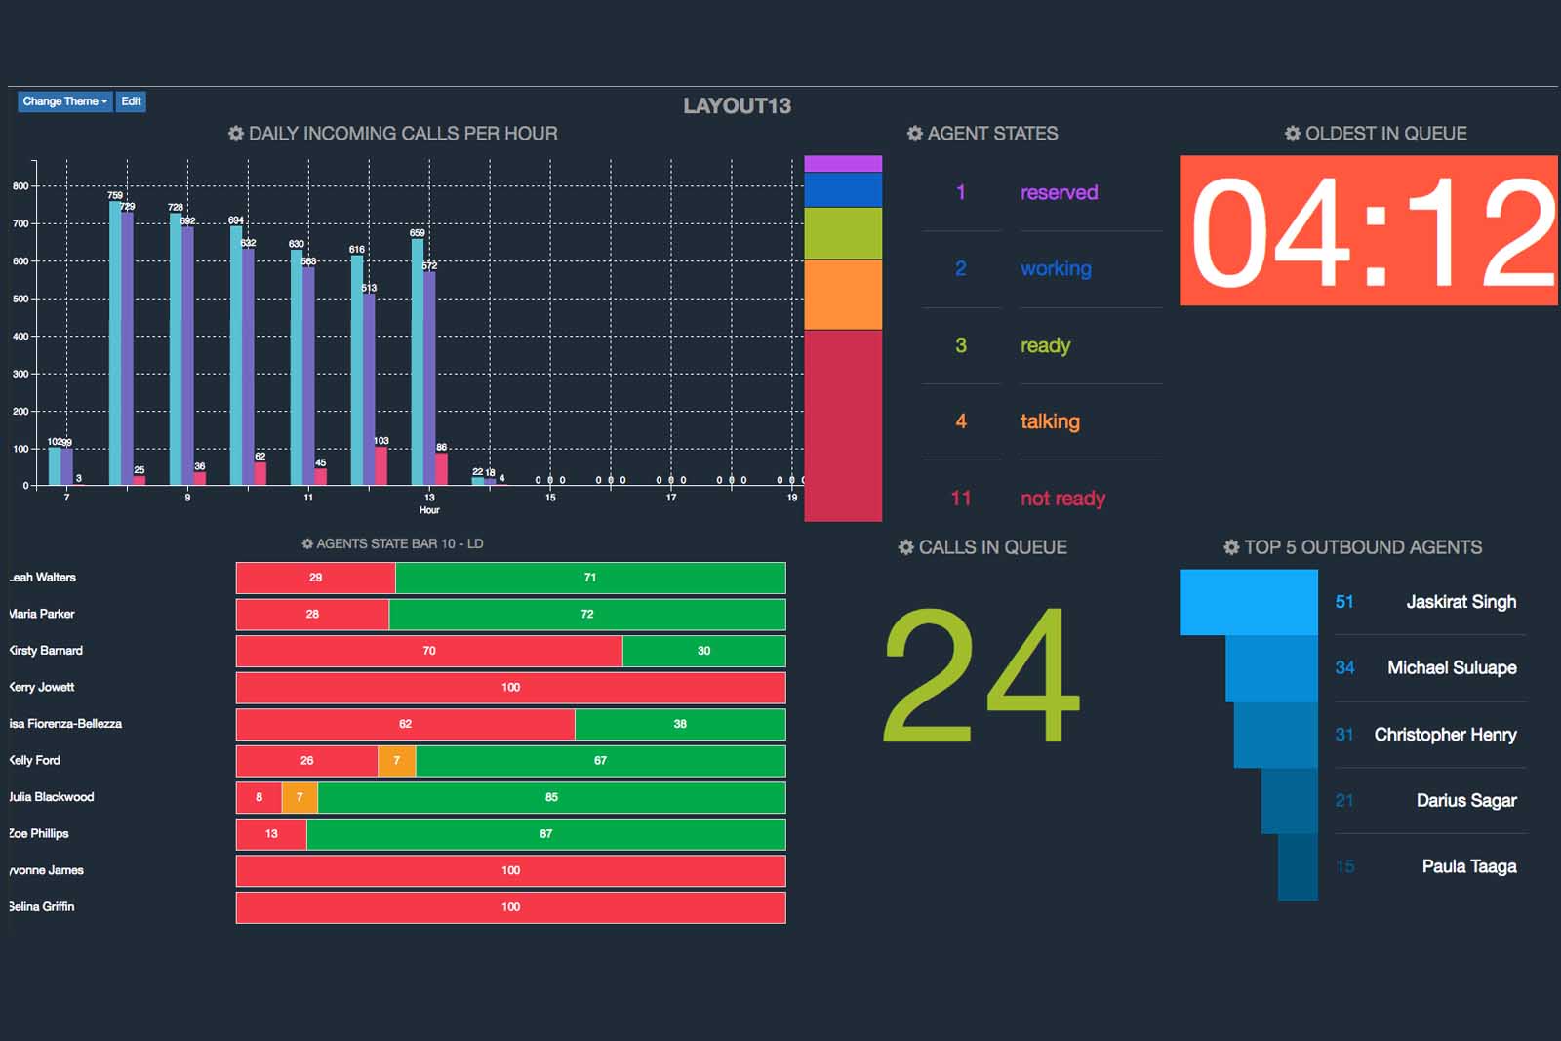1561x1041 pixels.
Task: Open settings gear for Calls In Queue
Action: click(x=905, y=547)
